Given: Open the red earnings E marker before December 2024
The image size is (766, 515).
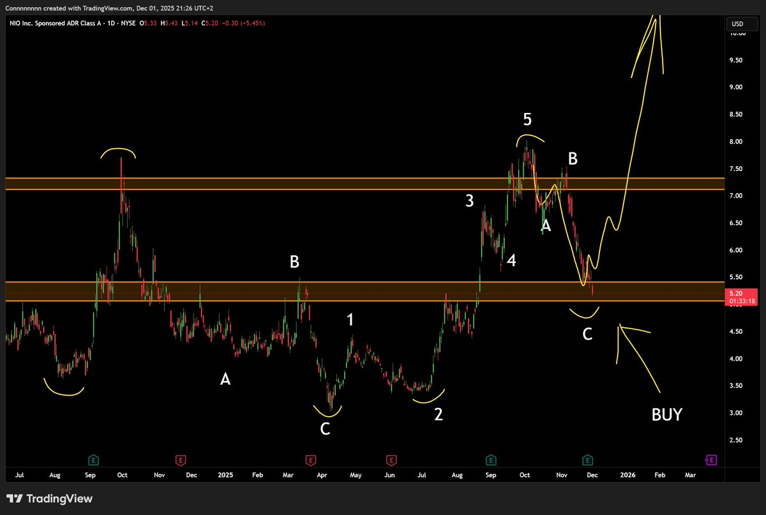Looking at the screenshot, I should point(181,459).
